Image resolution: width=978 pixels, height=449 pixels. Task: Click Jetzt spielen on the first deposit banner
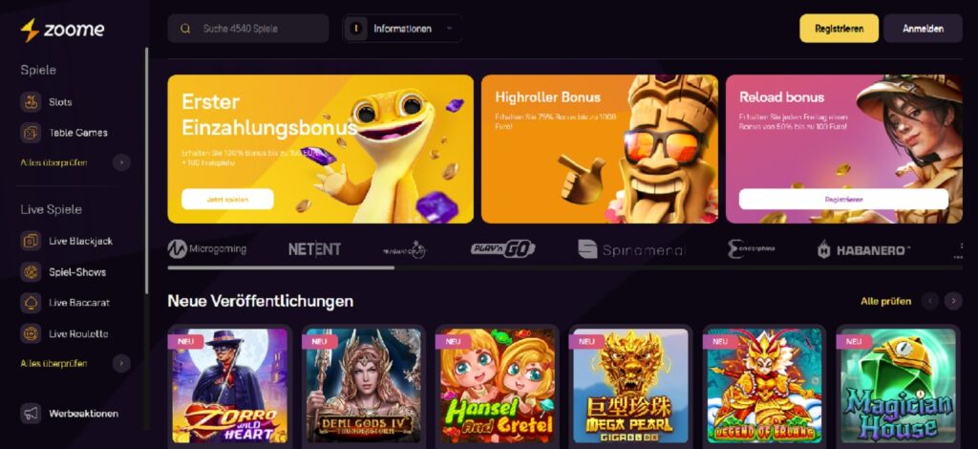tap(227, 199)
